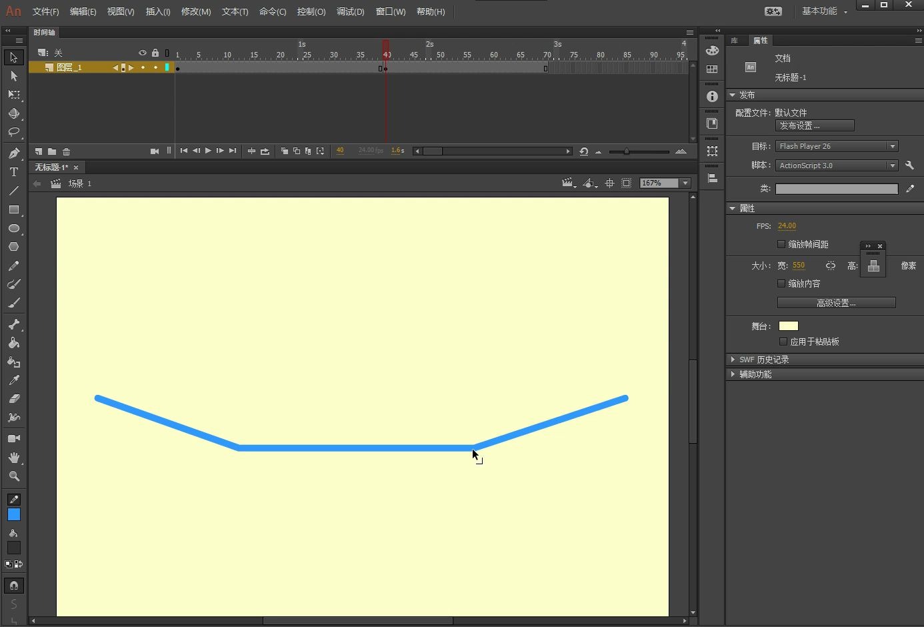Click the 发布设置 button
Screen dimensions: 924x627
[x=815, y=125]
